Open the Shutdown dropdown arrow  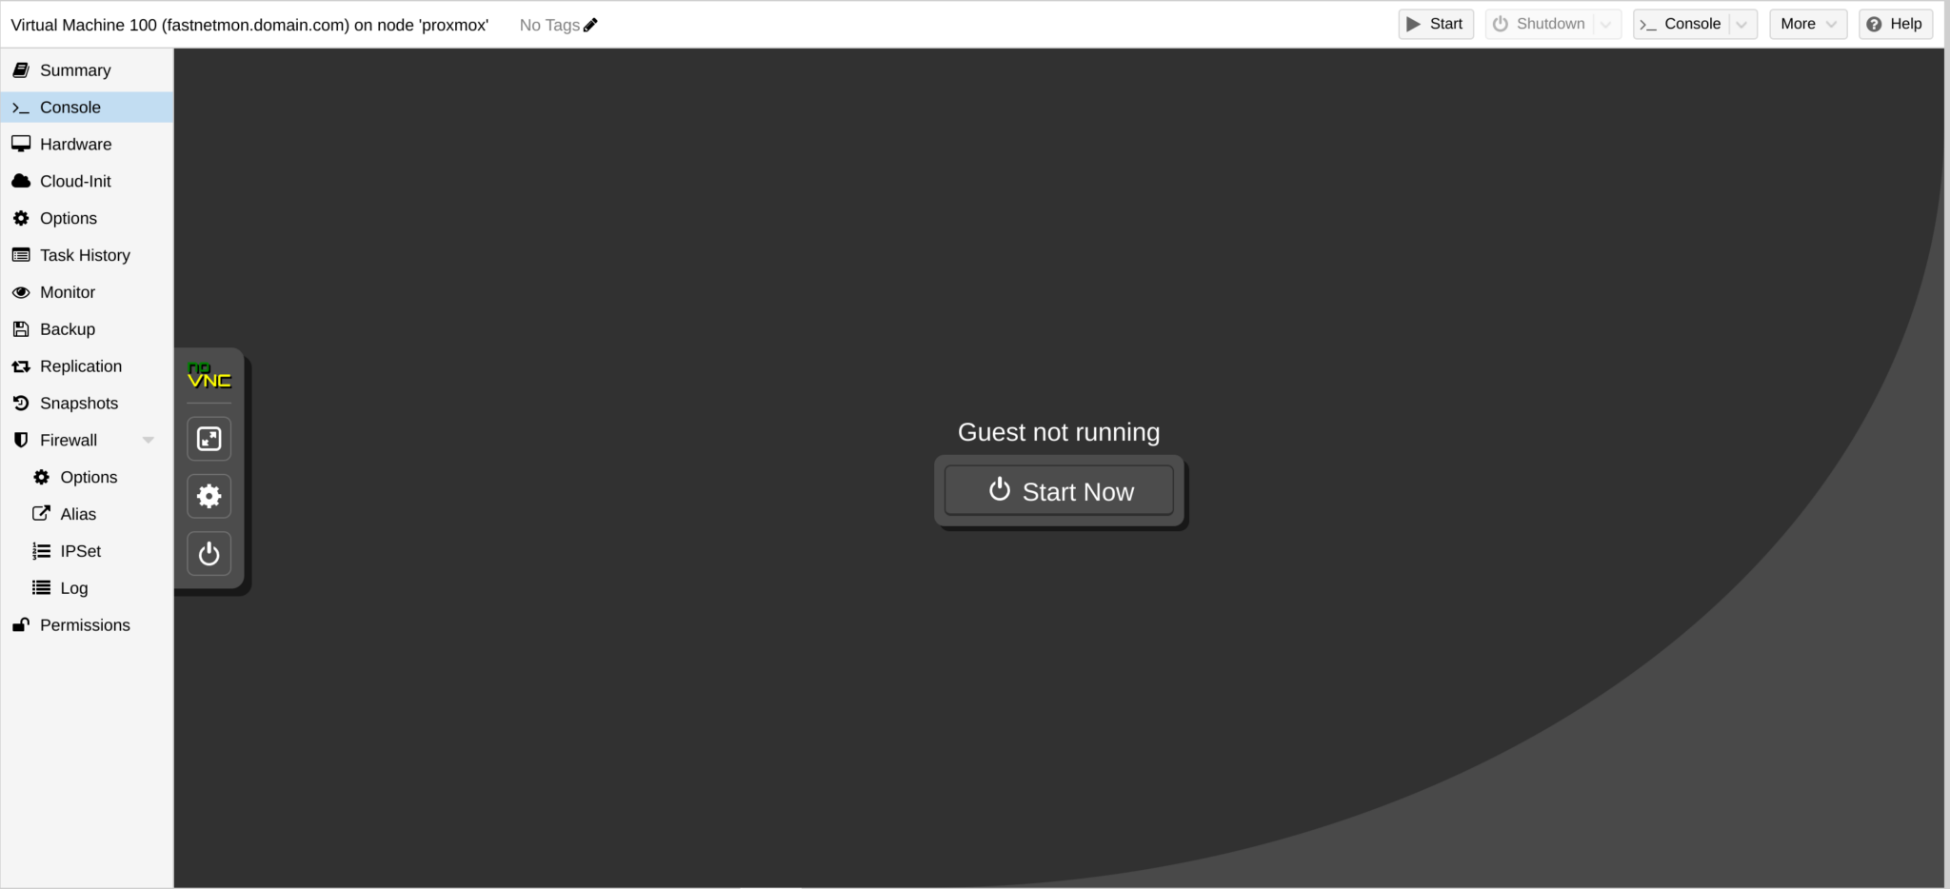coord(1607,24)
